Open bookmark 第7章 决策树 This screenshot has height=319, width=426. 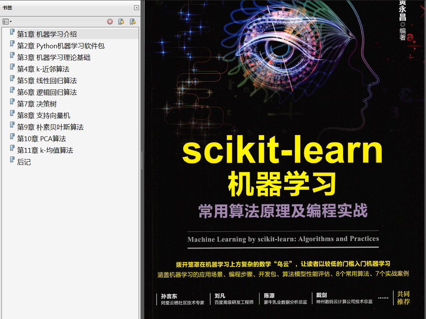pyautogui.click(x=37, y=104)
